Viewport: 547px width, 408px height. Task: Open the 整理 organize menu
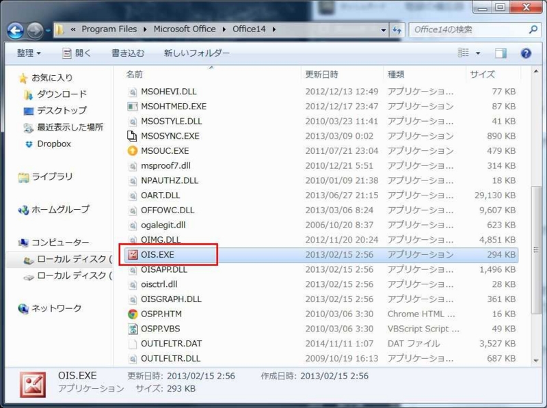point(29,53)
